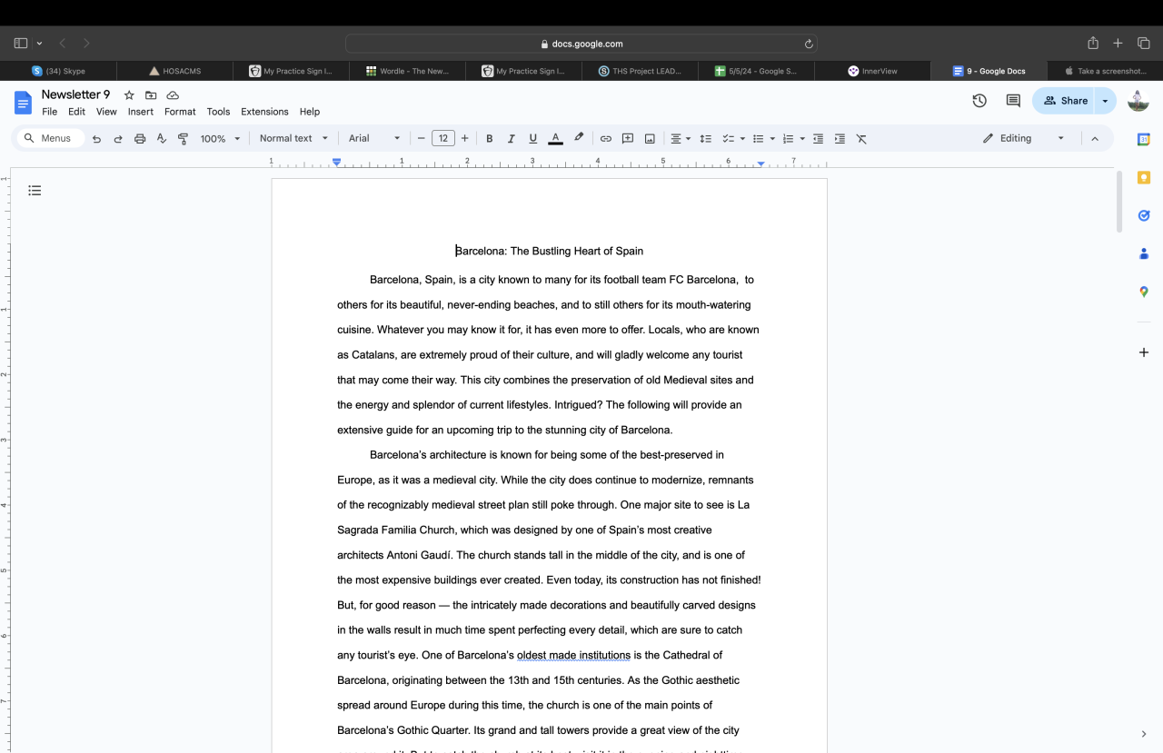Toggle italic formatting
The width and height of the screenshot is (1163, 753).
(511, 139)
